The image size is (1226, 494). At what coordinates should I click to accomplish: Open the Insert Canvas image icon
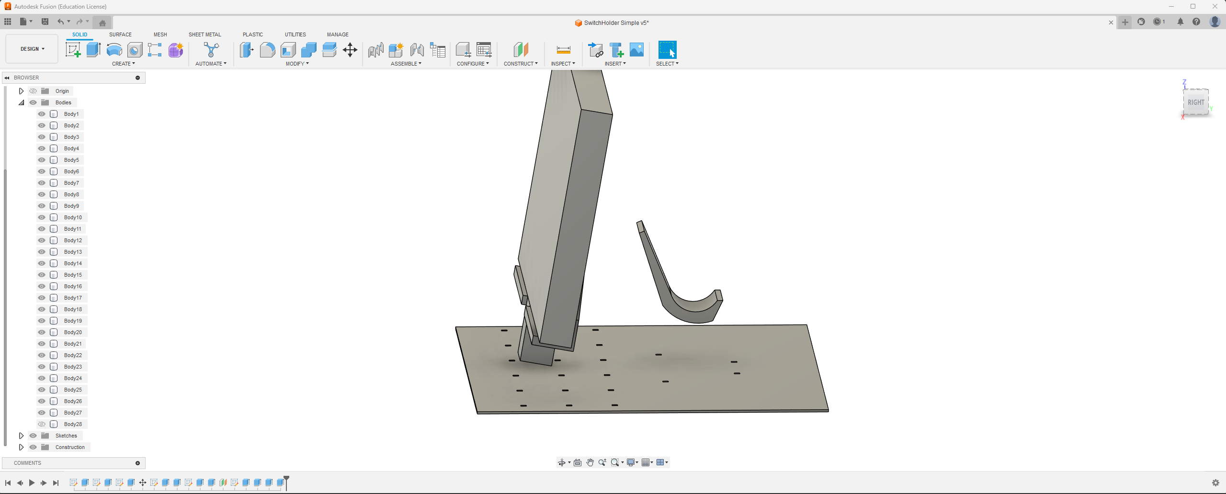pyautogui.click(x=637, y=50)
